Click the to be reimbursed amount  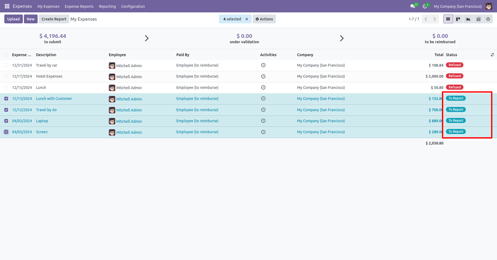[x=440, y=36]
